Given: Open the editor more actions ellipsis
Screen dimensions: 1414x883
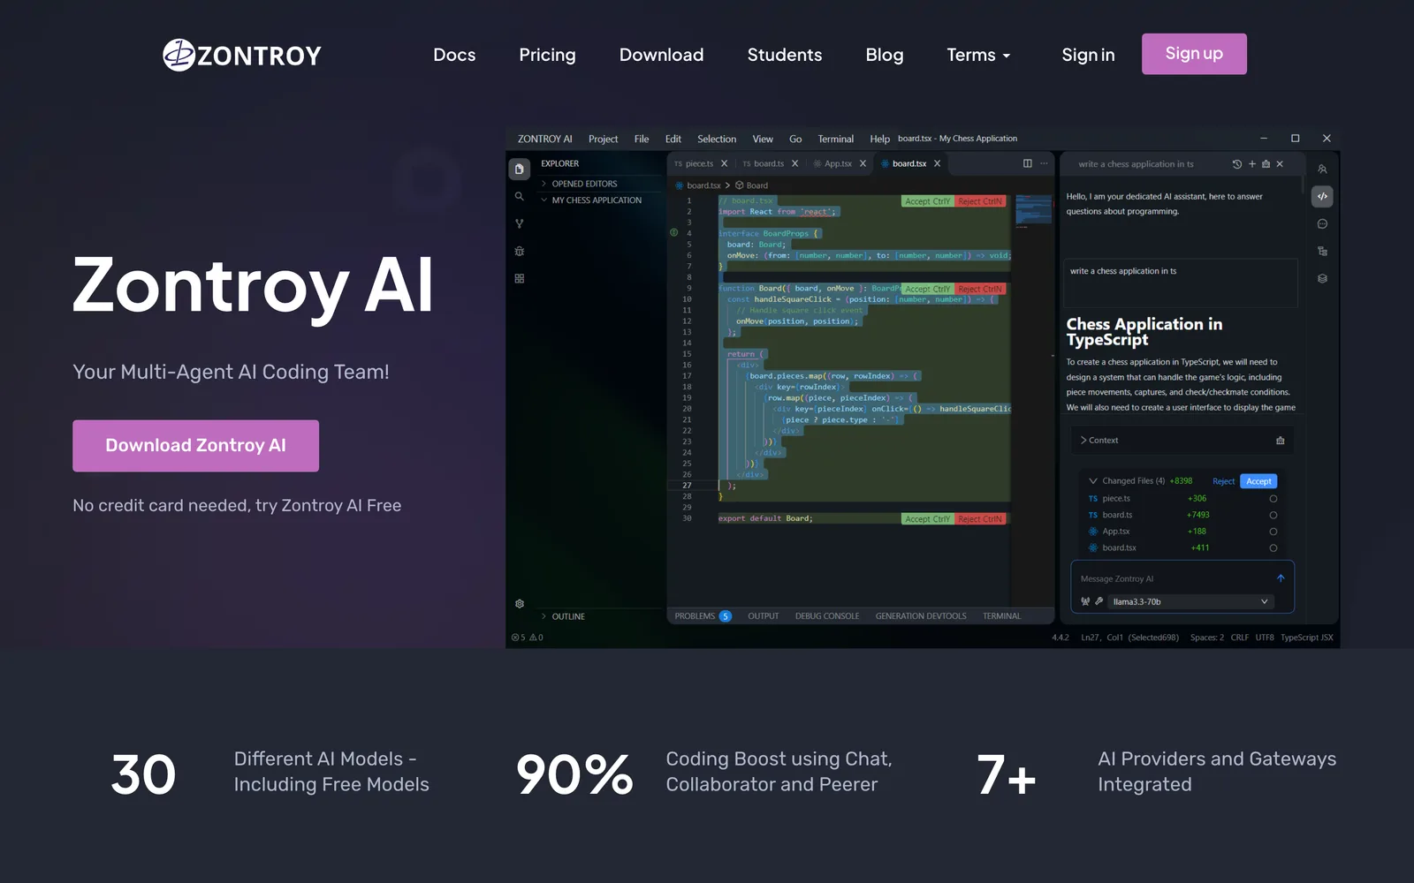Looking at the screenshot, I should tap(1044, 163).
